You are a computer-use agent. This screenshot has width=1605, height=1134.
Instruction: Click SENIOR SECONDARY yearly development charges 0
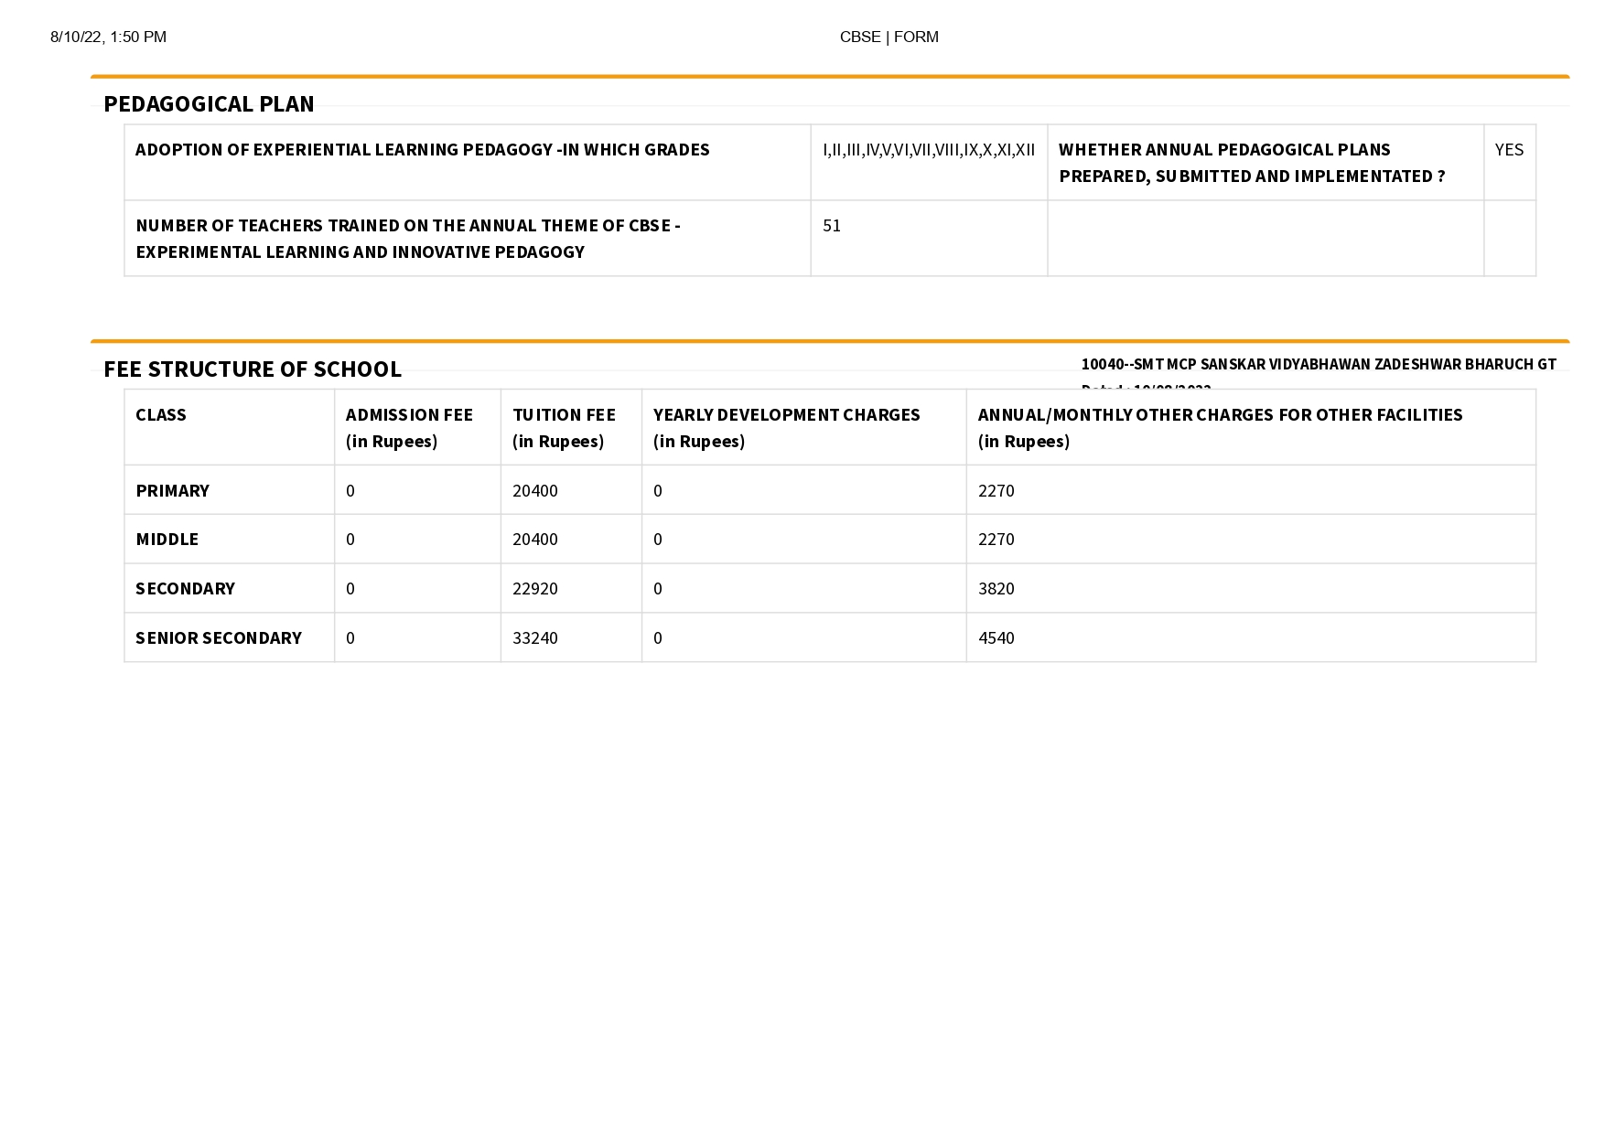658,638
